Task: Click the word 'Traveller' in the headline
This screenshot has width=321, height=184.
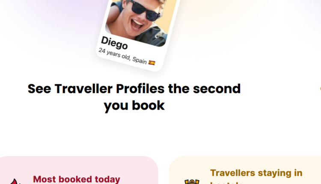Action: (83, 89)
